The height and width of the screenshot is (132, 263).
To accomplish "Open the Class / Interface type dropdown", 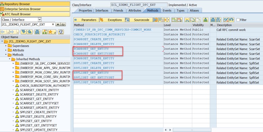I will [x=39, y=19].
